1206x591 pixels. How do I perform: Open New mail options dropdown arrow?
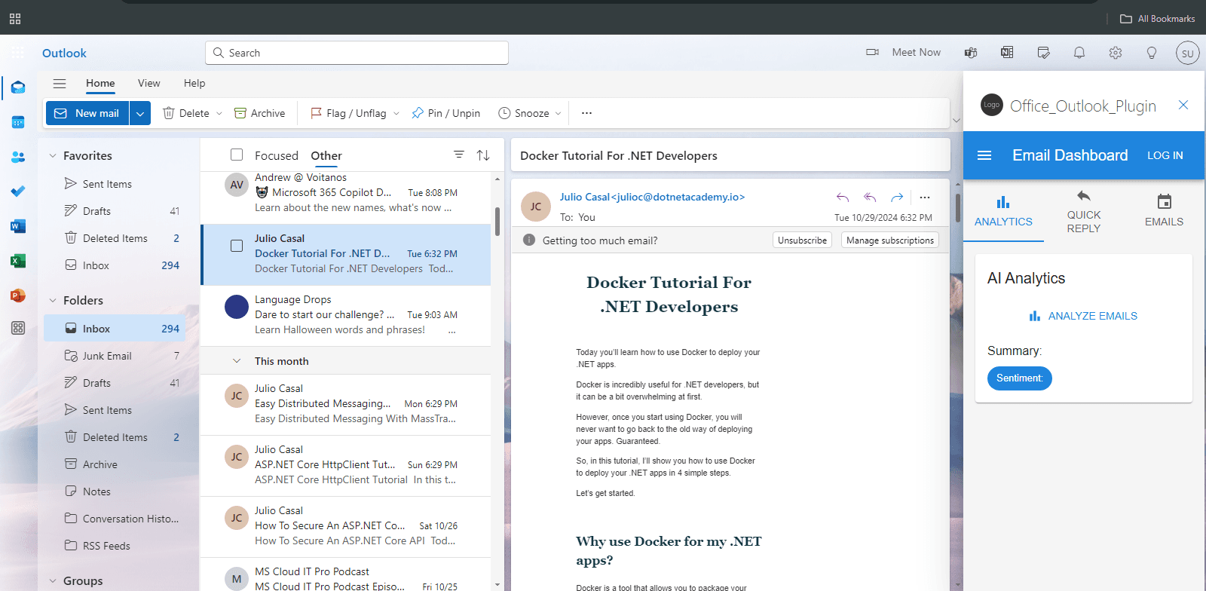coord(140,113)
